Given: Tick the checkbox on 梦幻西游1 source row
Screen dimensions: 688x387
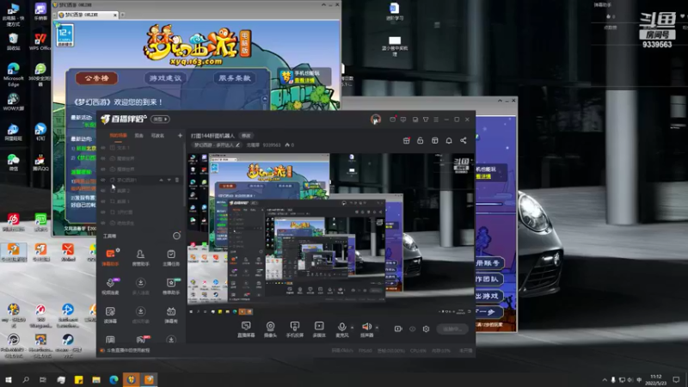Looking at the screenshot, I should tap(113, 180).
